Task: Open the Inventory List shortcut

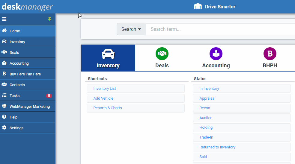Action: coord(105,89)
